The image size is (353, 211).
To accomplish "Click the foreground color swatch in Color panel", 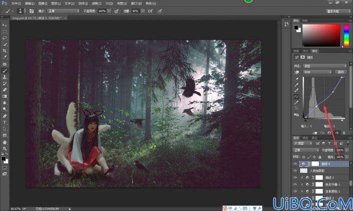I will point(296,28).
